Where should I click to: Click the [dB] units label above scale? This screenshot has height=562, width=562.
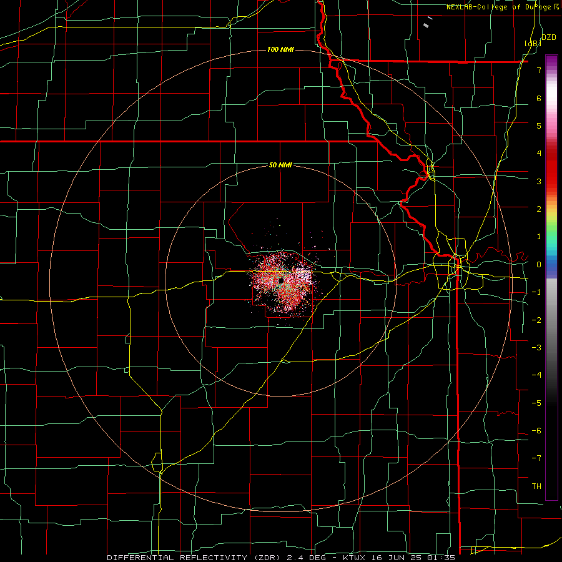coord(533,43)
